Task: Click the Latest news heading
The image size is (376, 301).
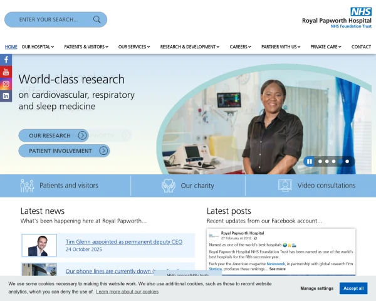Action: point(43,211)
